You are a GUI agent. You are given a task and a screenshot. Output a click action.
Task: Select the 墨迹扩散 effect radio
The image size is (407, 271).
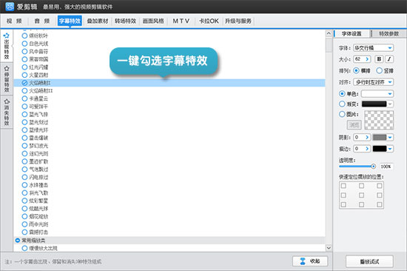(x=24, y=161)
